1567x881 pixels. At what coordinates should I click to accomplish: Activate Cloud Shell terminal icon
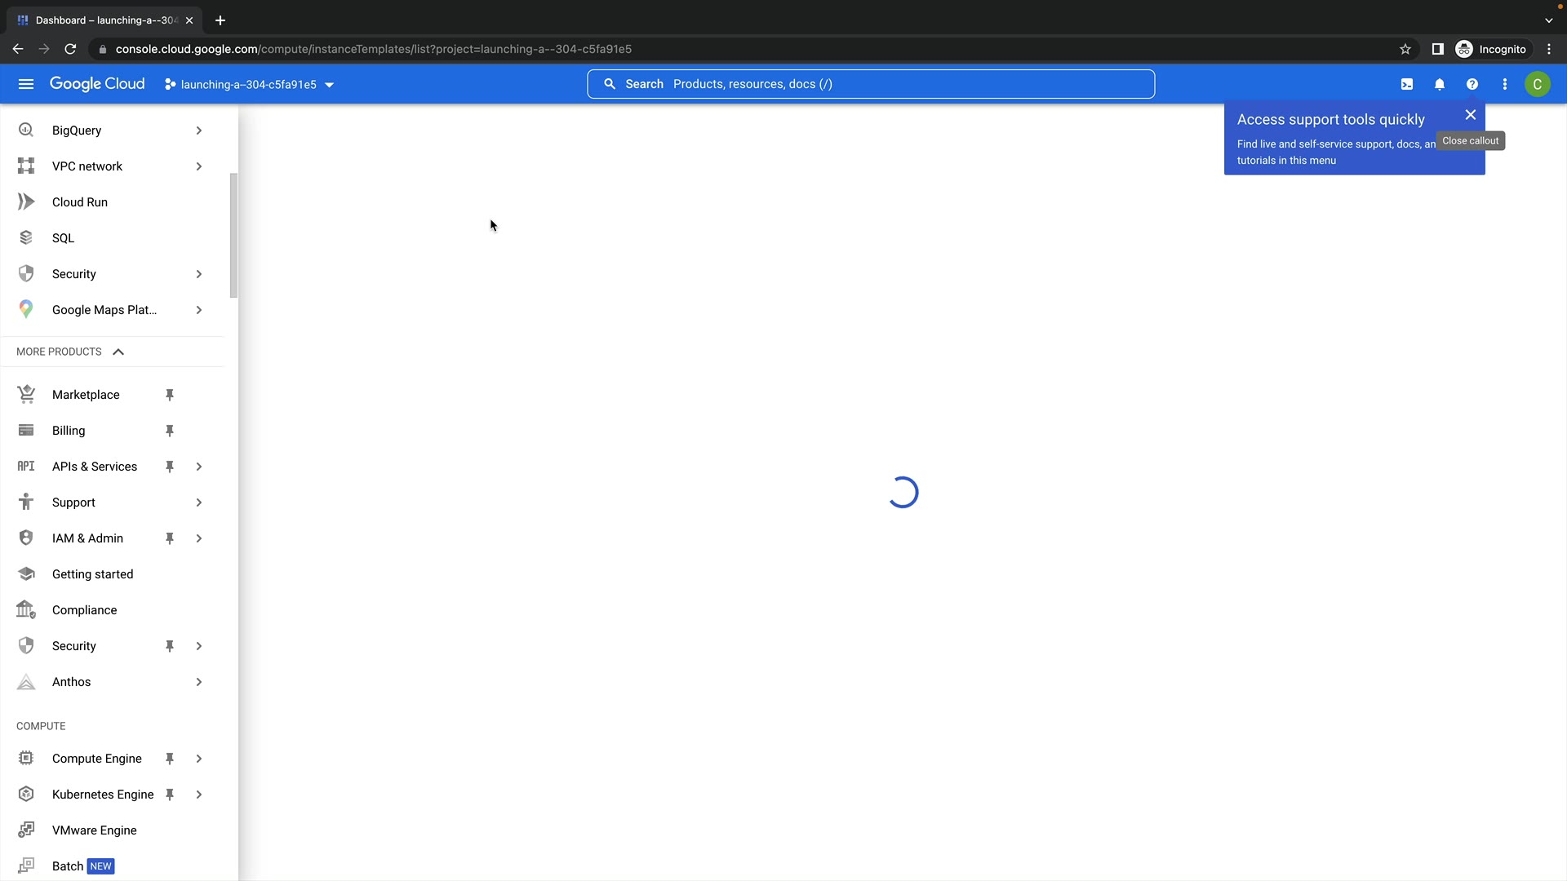pyautogui.click(x=1407, y=84)
